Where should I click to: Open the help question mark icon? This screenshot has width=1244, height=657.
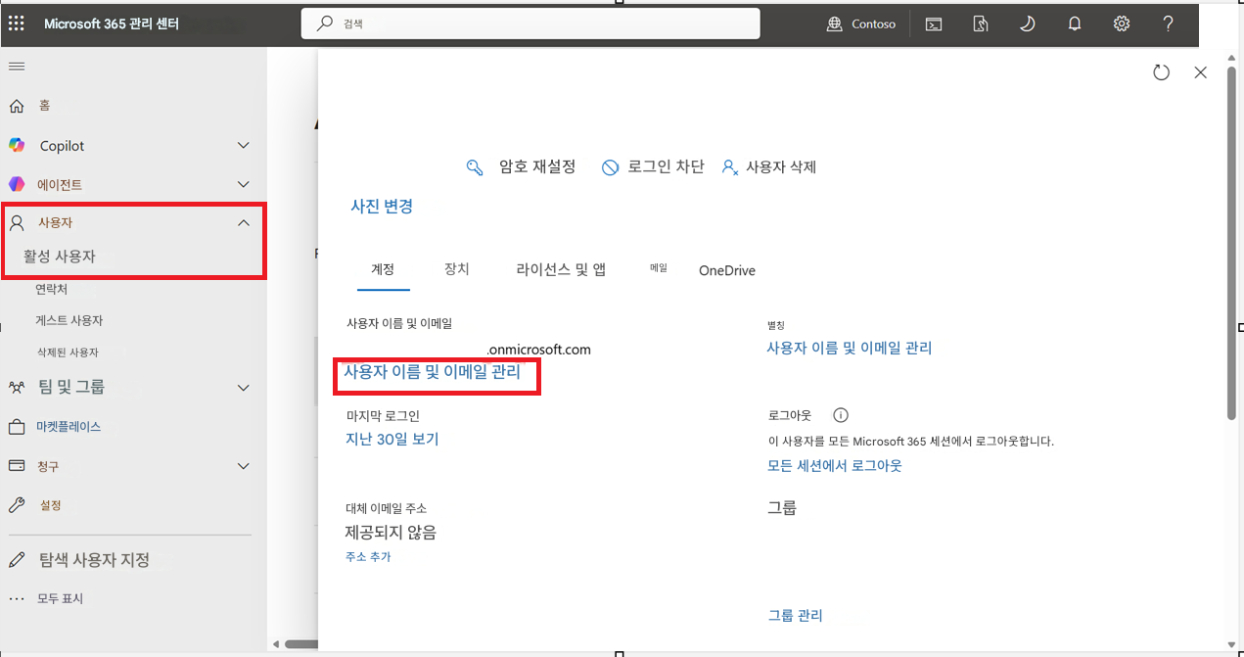[x=1169, y=23]
